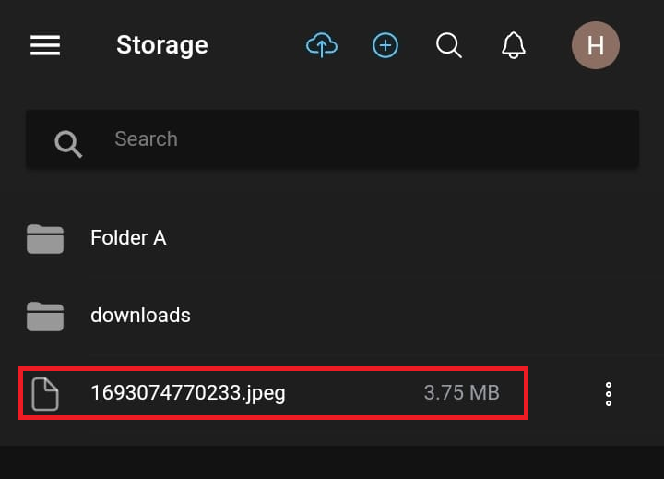Click the 3.75 MB file size label
Screen dimensions: 664x479
click(x=461, y=393)
